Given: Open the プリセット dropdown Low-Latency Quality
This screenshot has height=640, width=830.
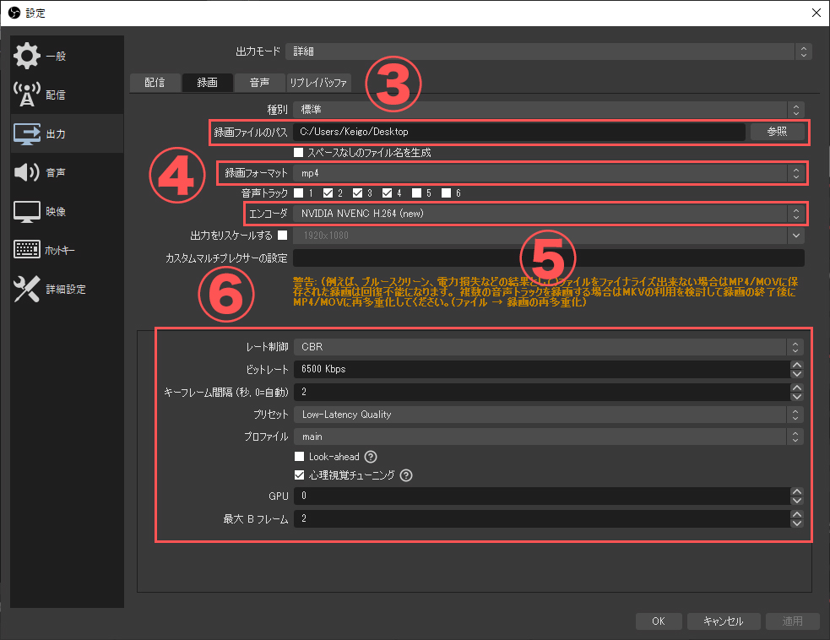Looking at the screenshot, I should click(548, 415).
